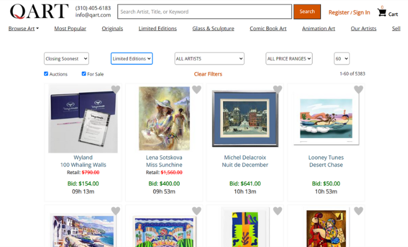This screenshot has height=247, width=408.
Task: Open the Browse Art menu
Action: tap(23, 29)
